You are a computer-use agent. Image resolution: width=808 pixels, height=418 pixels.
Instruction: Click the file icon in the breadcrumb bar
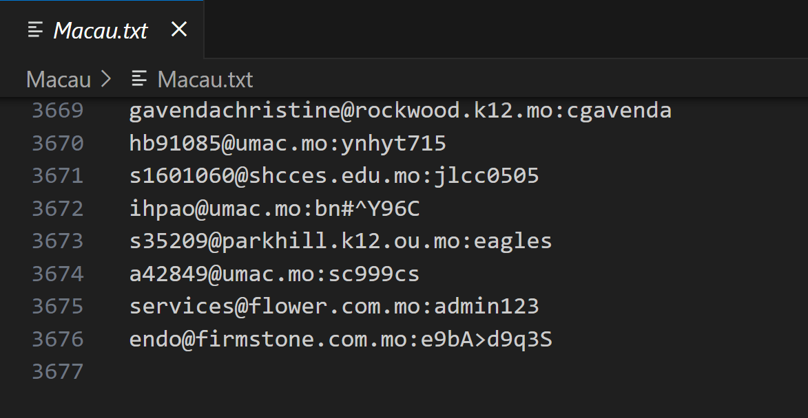coord(140,80)
